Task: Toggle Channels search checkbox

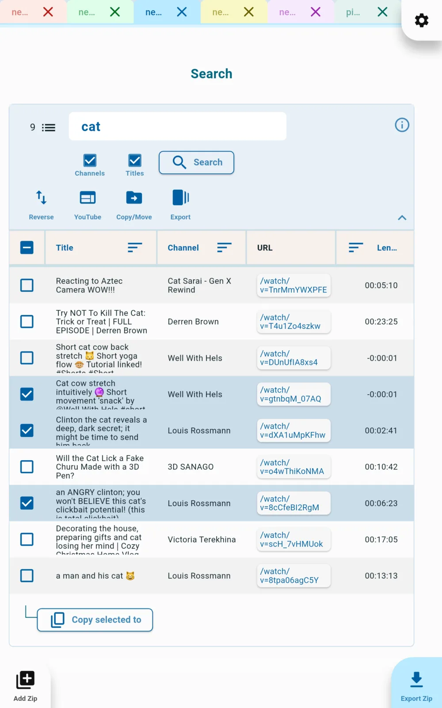Action: tap(90, 160)
